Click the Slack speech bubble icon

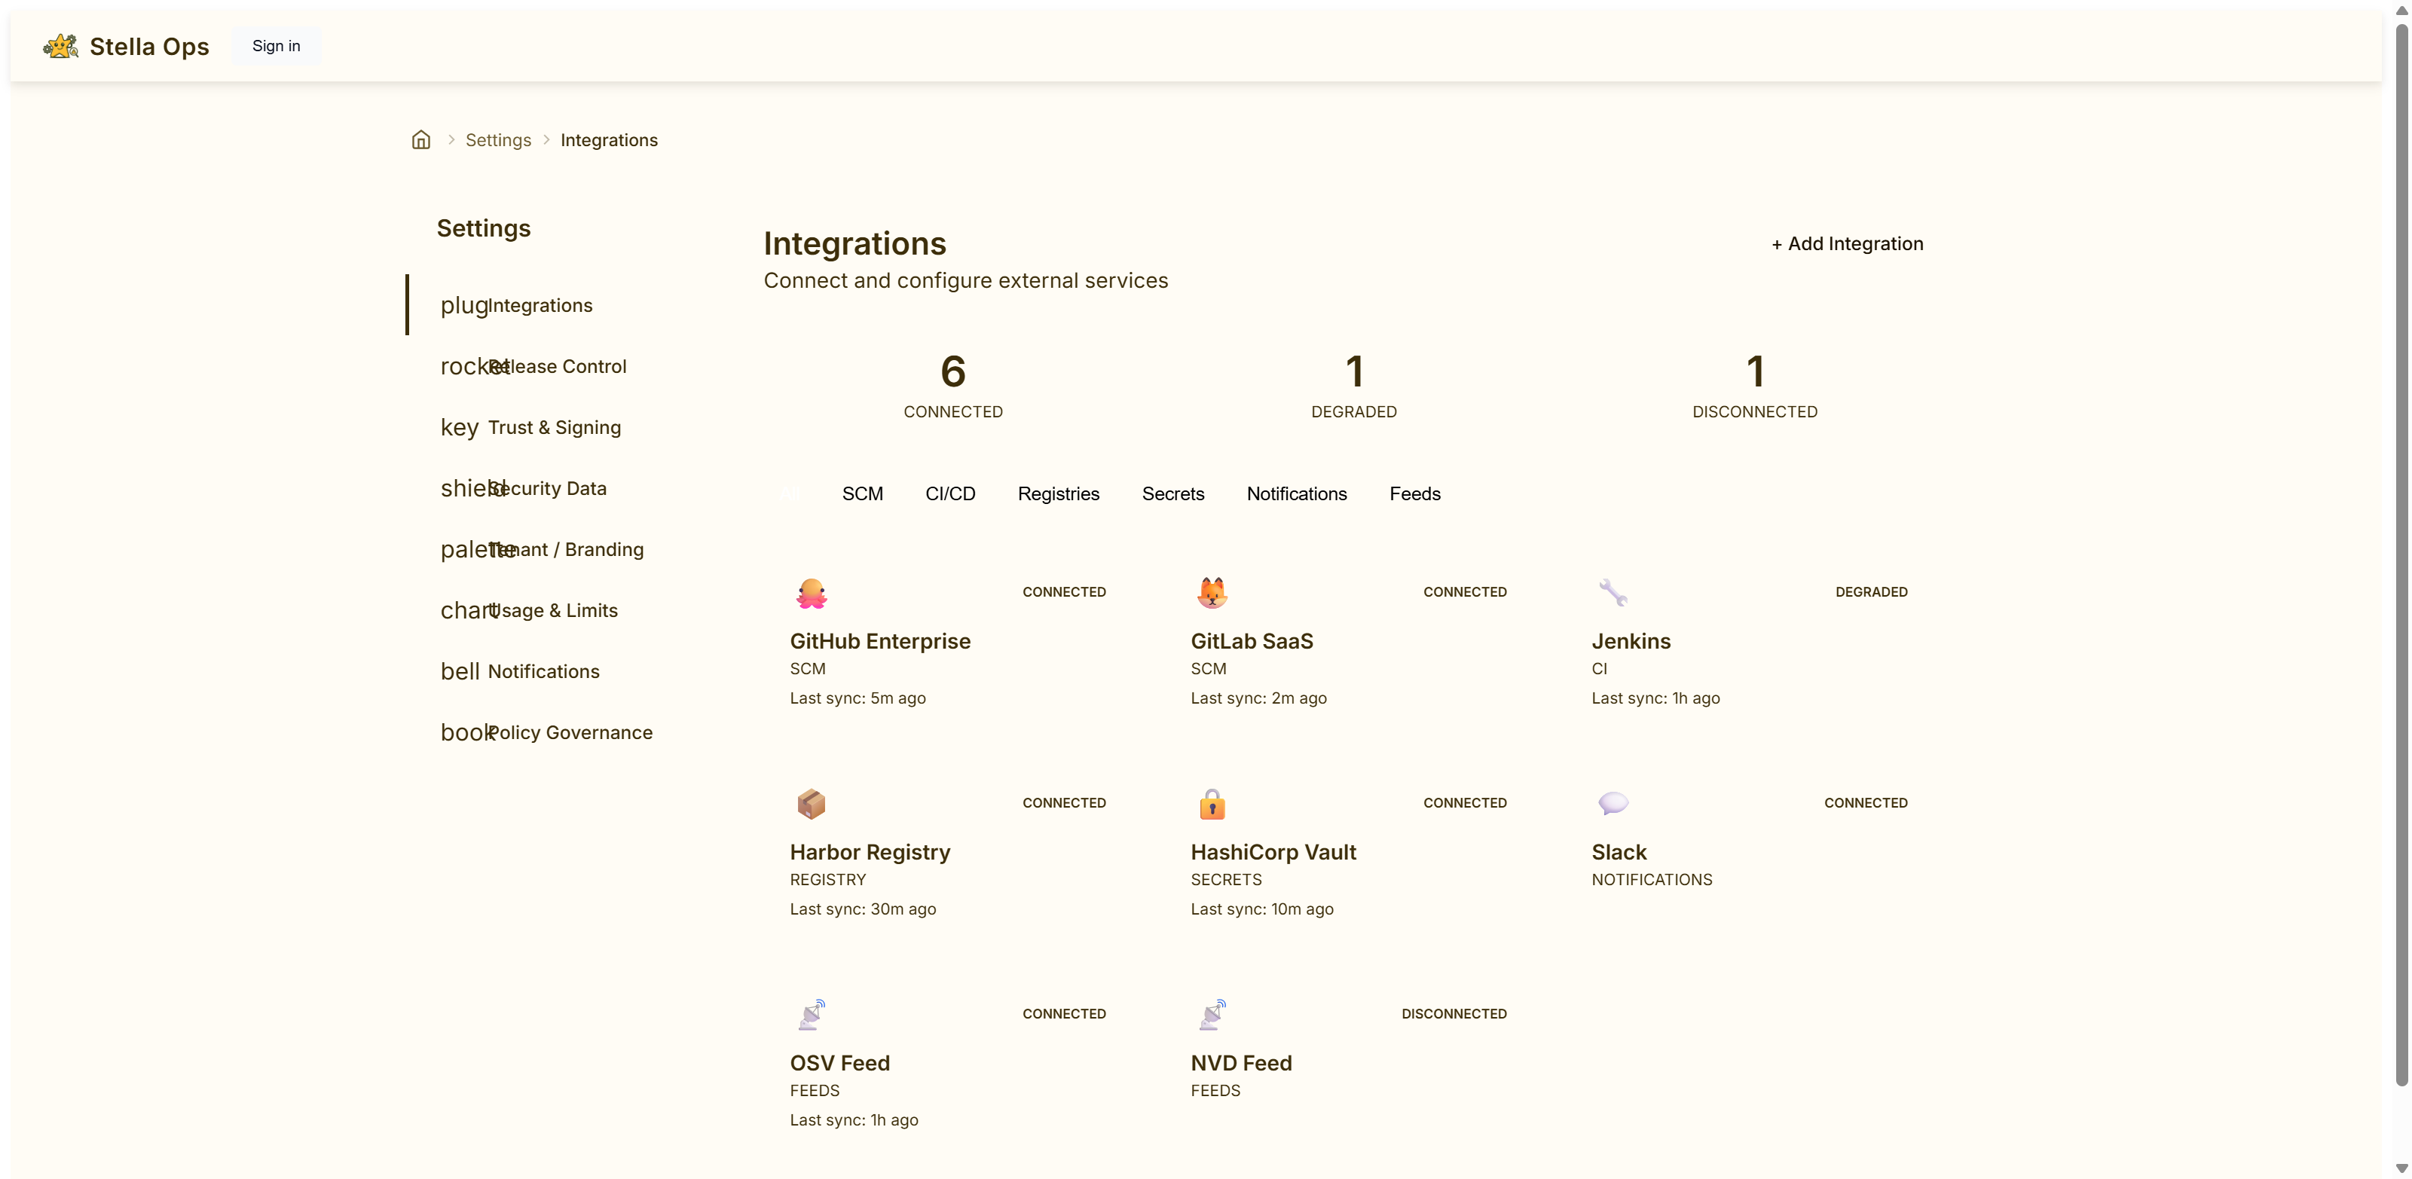click(x=1613, y=804)
